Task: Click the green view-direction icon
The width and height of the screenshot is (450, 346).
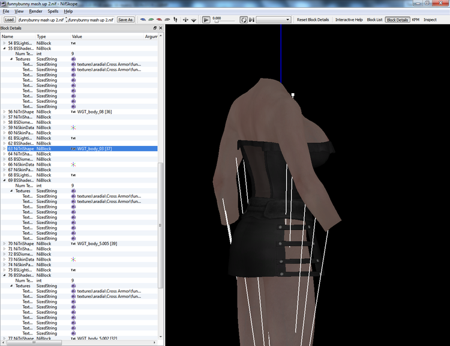Action: 151,20
